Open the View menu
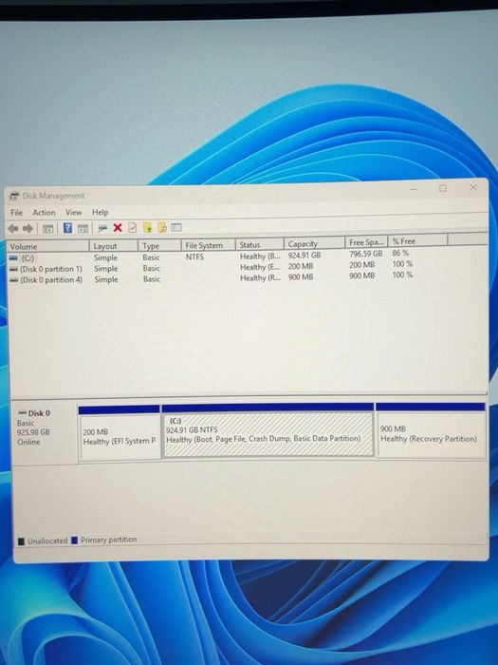 (73, 212)
